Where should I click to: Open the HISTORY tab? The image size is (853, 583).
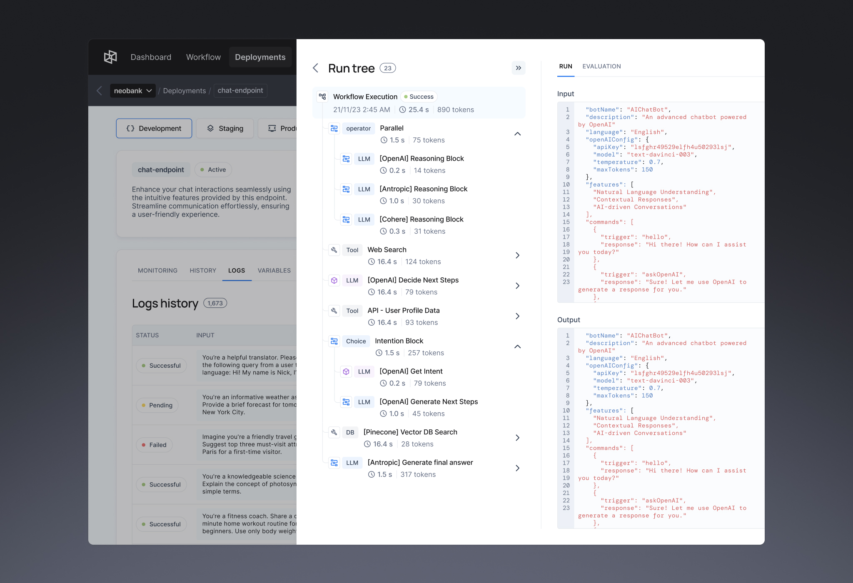(x=203, y=270)
